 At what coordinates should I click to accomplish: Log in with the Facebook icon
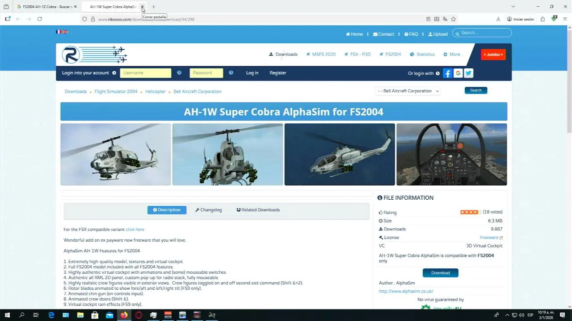click(448, 74)
